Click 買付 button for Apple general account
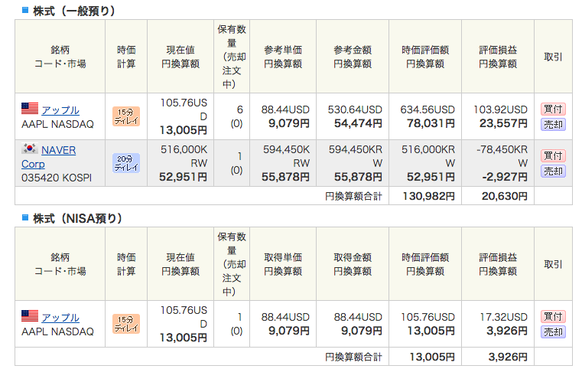Viewport: 582px width, 382px height. [x=553, y=109]
